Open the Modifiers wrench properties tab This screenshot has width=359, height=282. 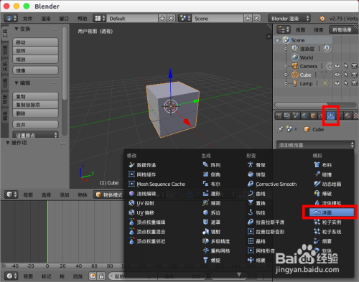(331, 116)
